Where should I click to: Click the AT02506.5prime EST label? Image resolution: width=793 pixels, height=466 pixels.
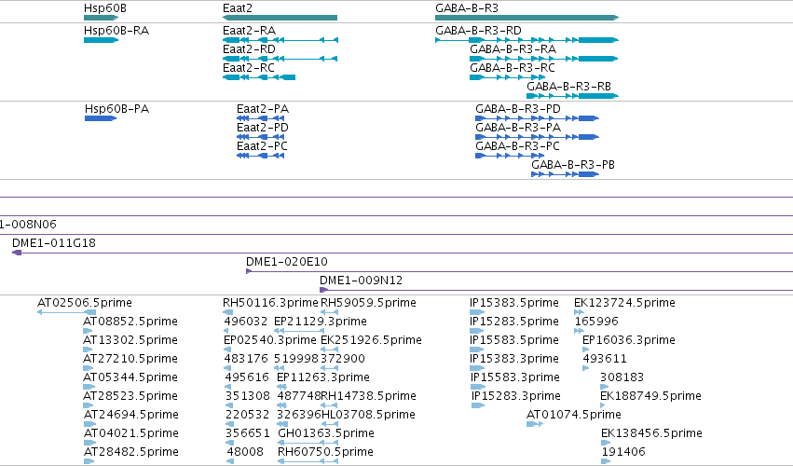85,303
